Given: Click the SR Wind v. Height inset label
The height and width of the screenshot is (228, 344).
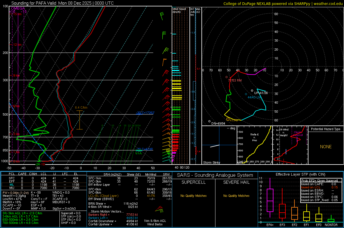Looking at the screenshot, I should point(284,132).
